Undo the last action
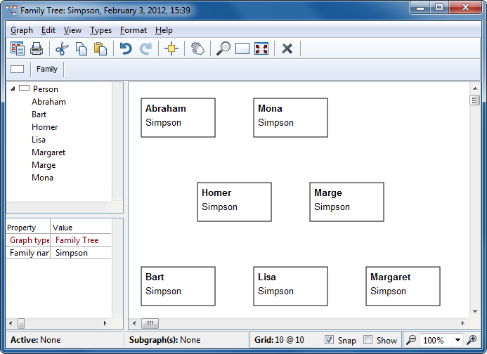 [126, 48]
